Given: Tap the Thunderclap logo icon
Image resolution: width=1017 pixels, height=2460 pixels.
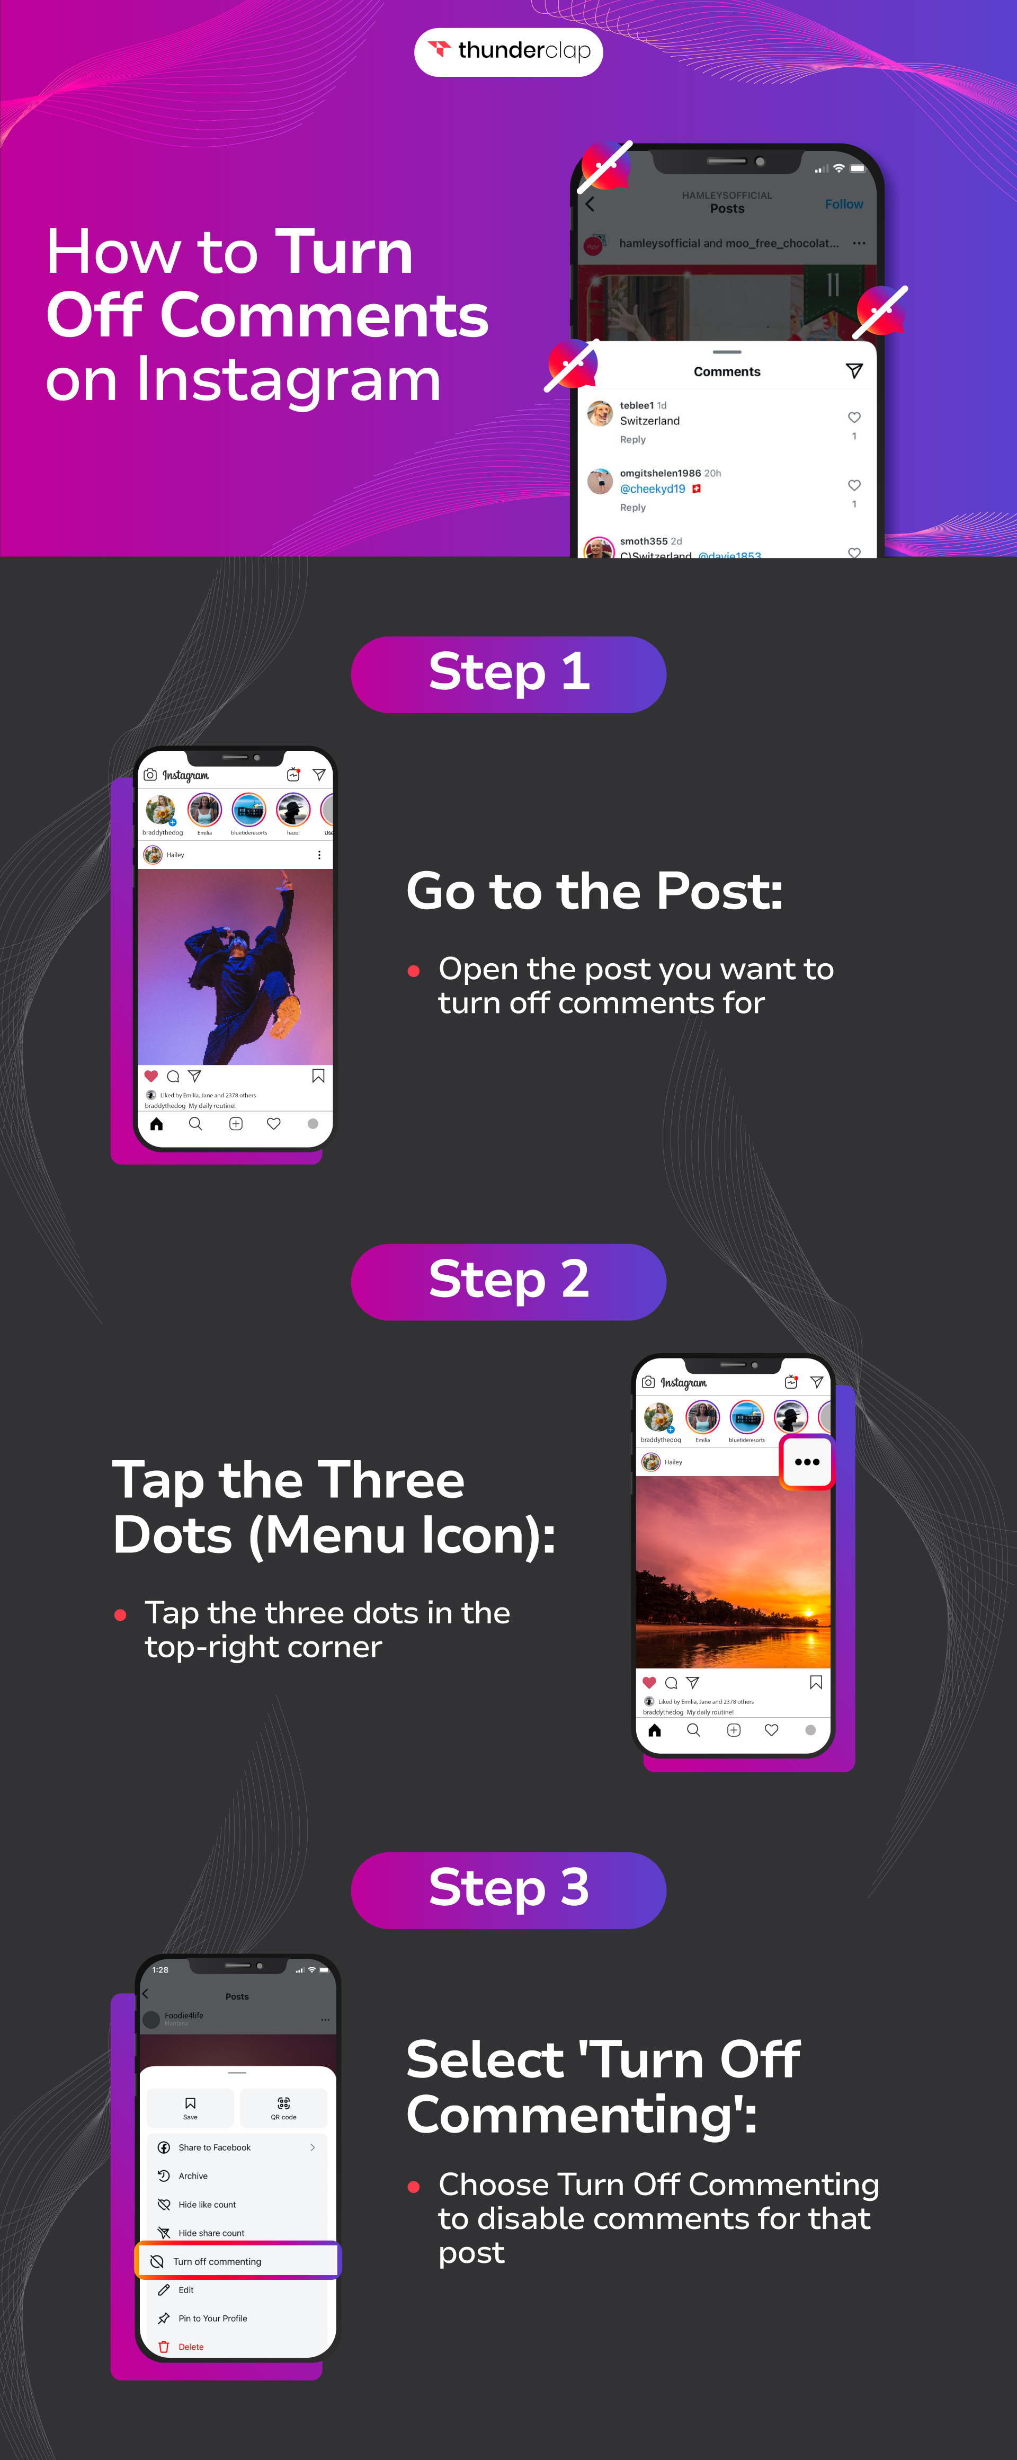Looking at the screenshot, I should 440,47.
